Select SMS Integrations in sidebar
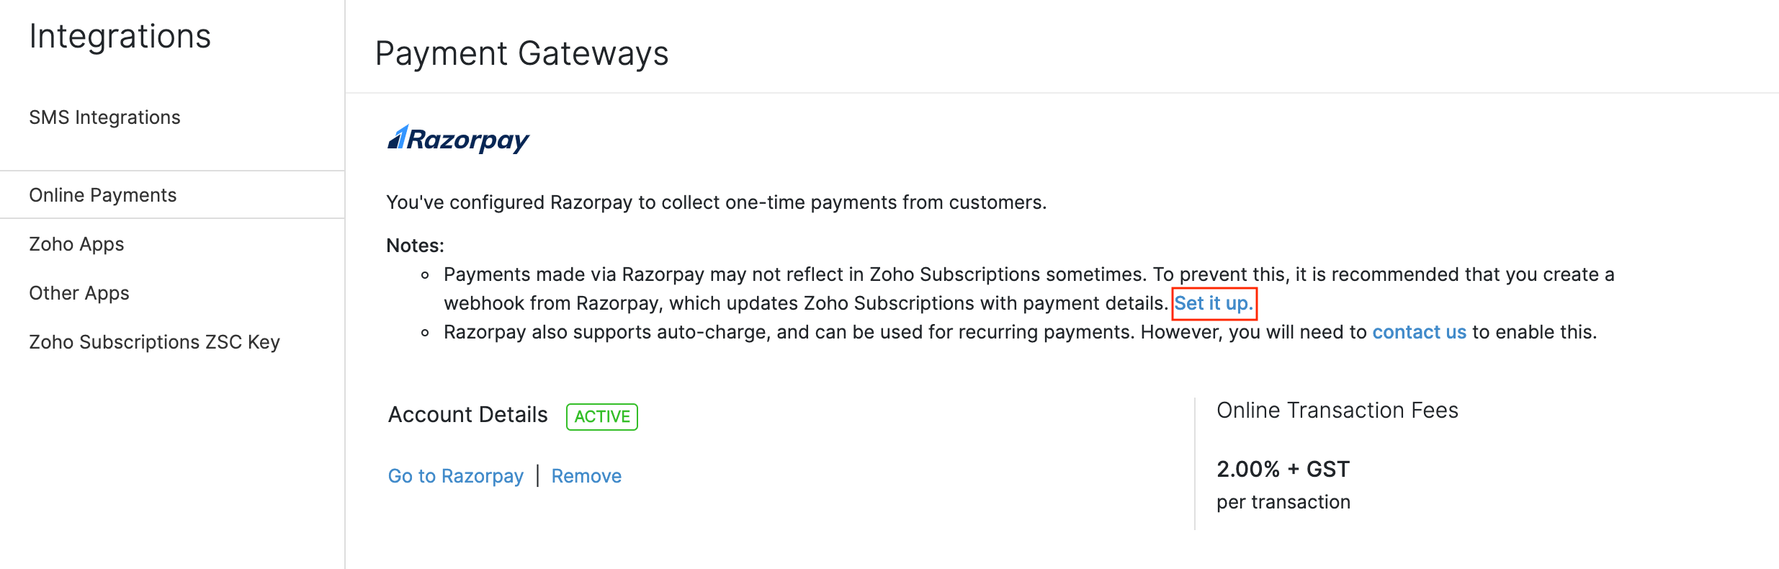This screenshot has height=569, width=1779. point(104,117)
